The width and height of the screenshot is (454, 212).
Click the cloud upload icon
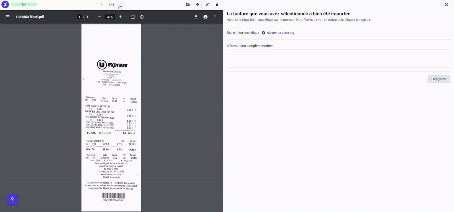pyautogui.click(x=197, y=5)
